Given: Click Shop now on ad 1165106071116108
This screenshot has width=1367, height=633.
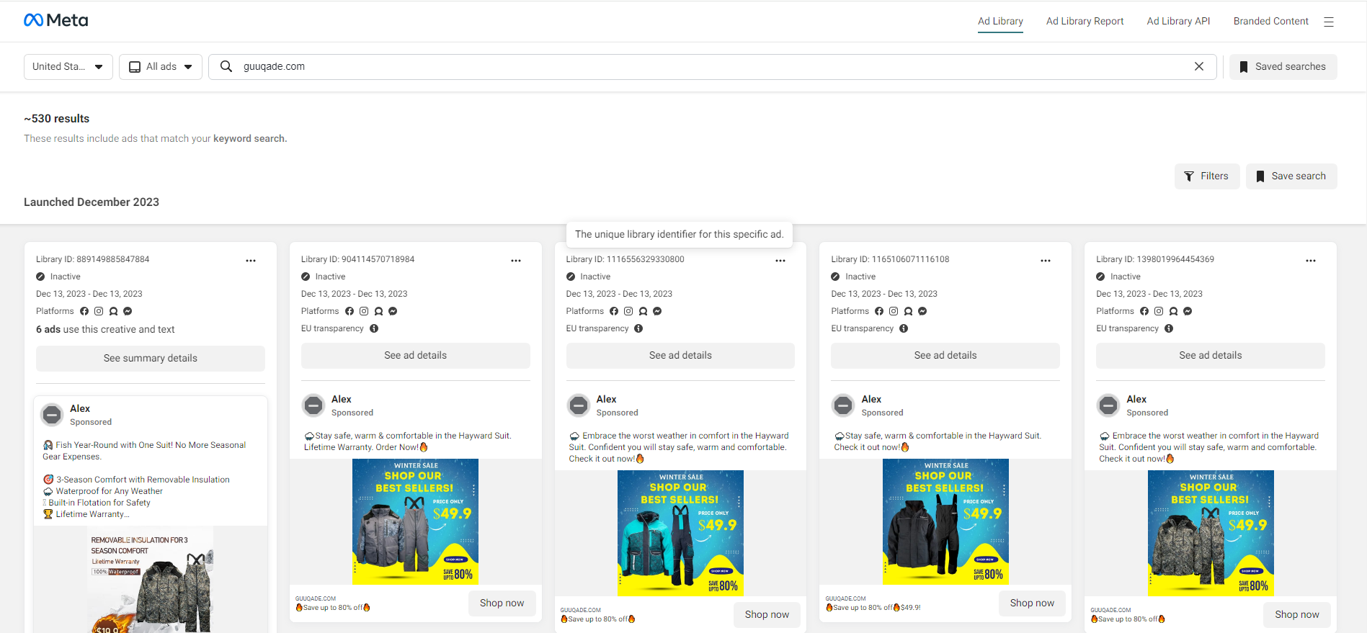Looking at the screenshot, I should pos(1032,603).
